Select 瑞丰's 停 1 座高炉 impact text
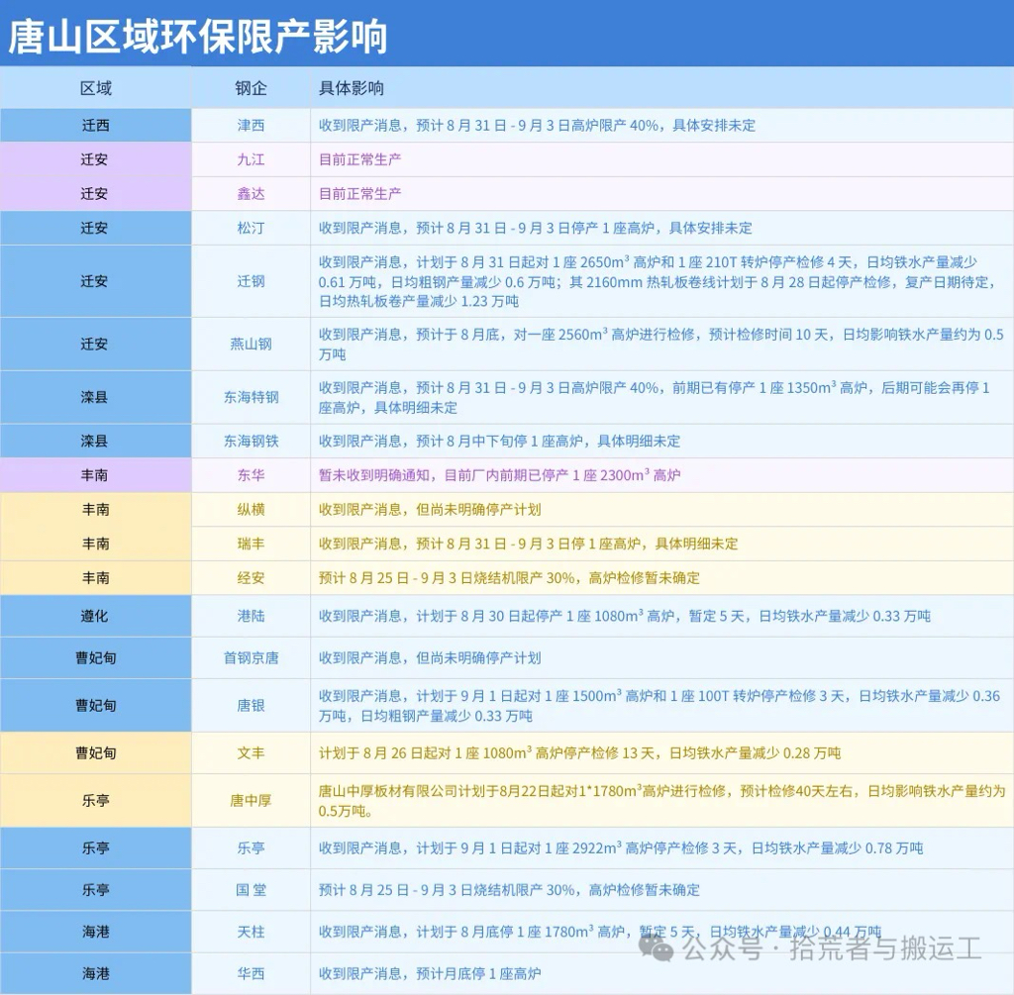This screenshot has height=995, width=1014. pyautogui.click(x=528, y=544)
